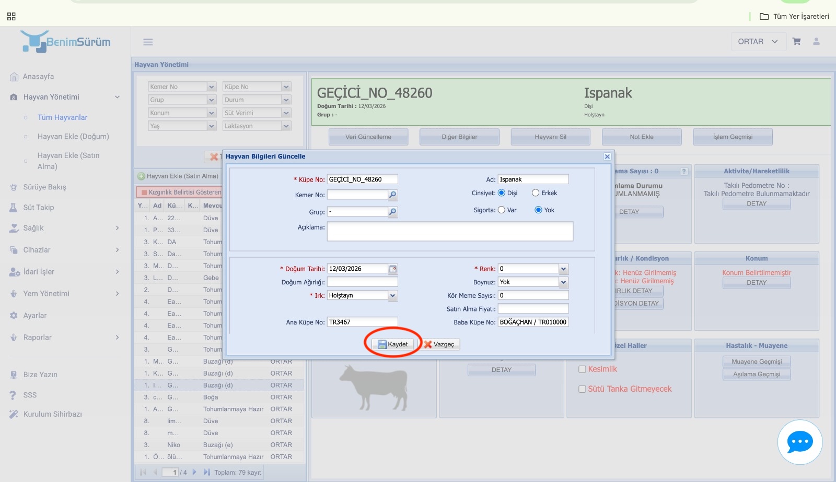The height and width of the screenshot is (482, 836).
Task: Click the shopping cart icon in the header
Action: point(796,41)
